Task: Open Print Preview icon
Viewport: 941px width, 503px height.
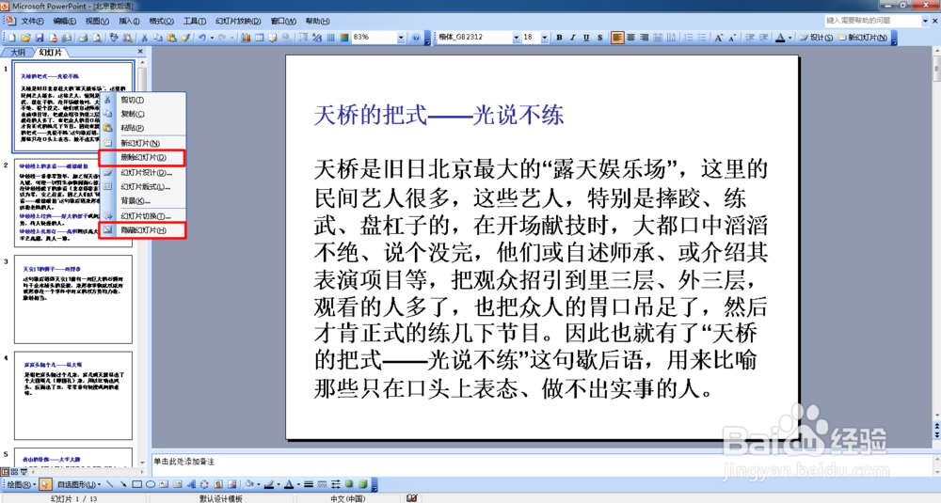Action: point(97,38)
